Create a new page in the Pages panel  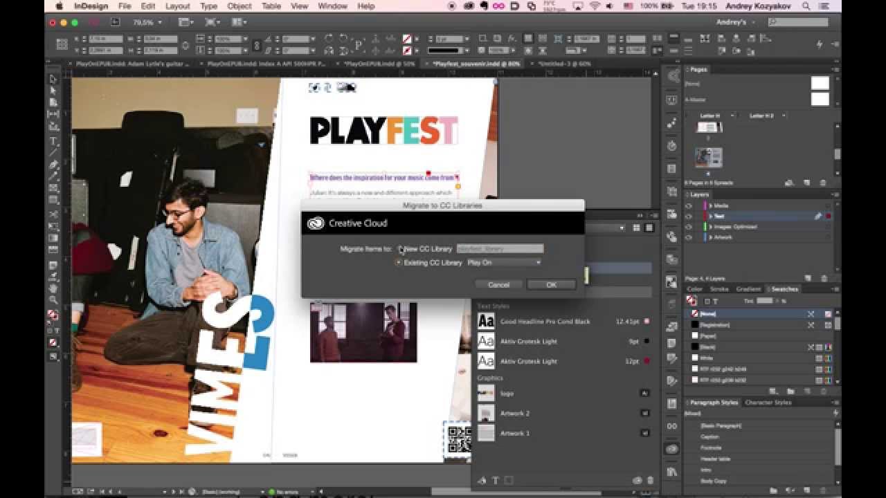807,183
